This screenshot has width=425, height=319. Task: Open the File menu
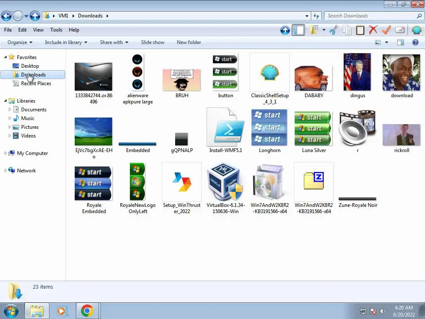[8, 30]
